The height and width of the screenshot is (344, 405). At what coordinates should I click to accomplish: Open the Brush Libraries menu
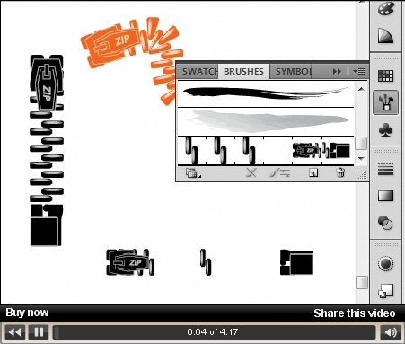click(x=192, y=173)
